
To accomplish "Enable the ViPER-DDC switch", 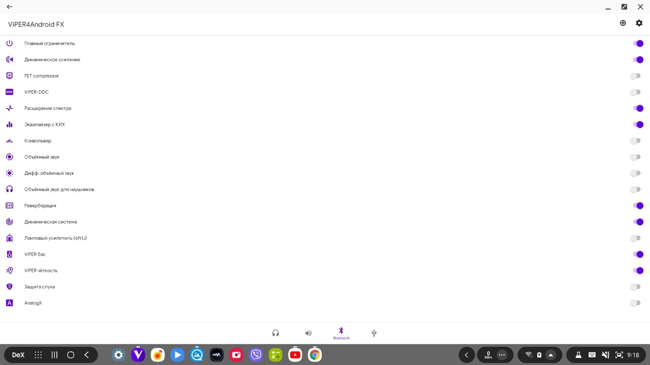I will pyautogui.click(x=635, y=92).
